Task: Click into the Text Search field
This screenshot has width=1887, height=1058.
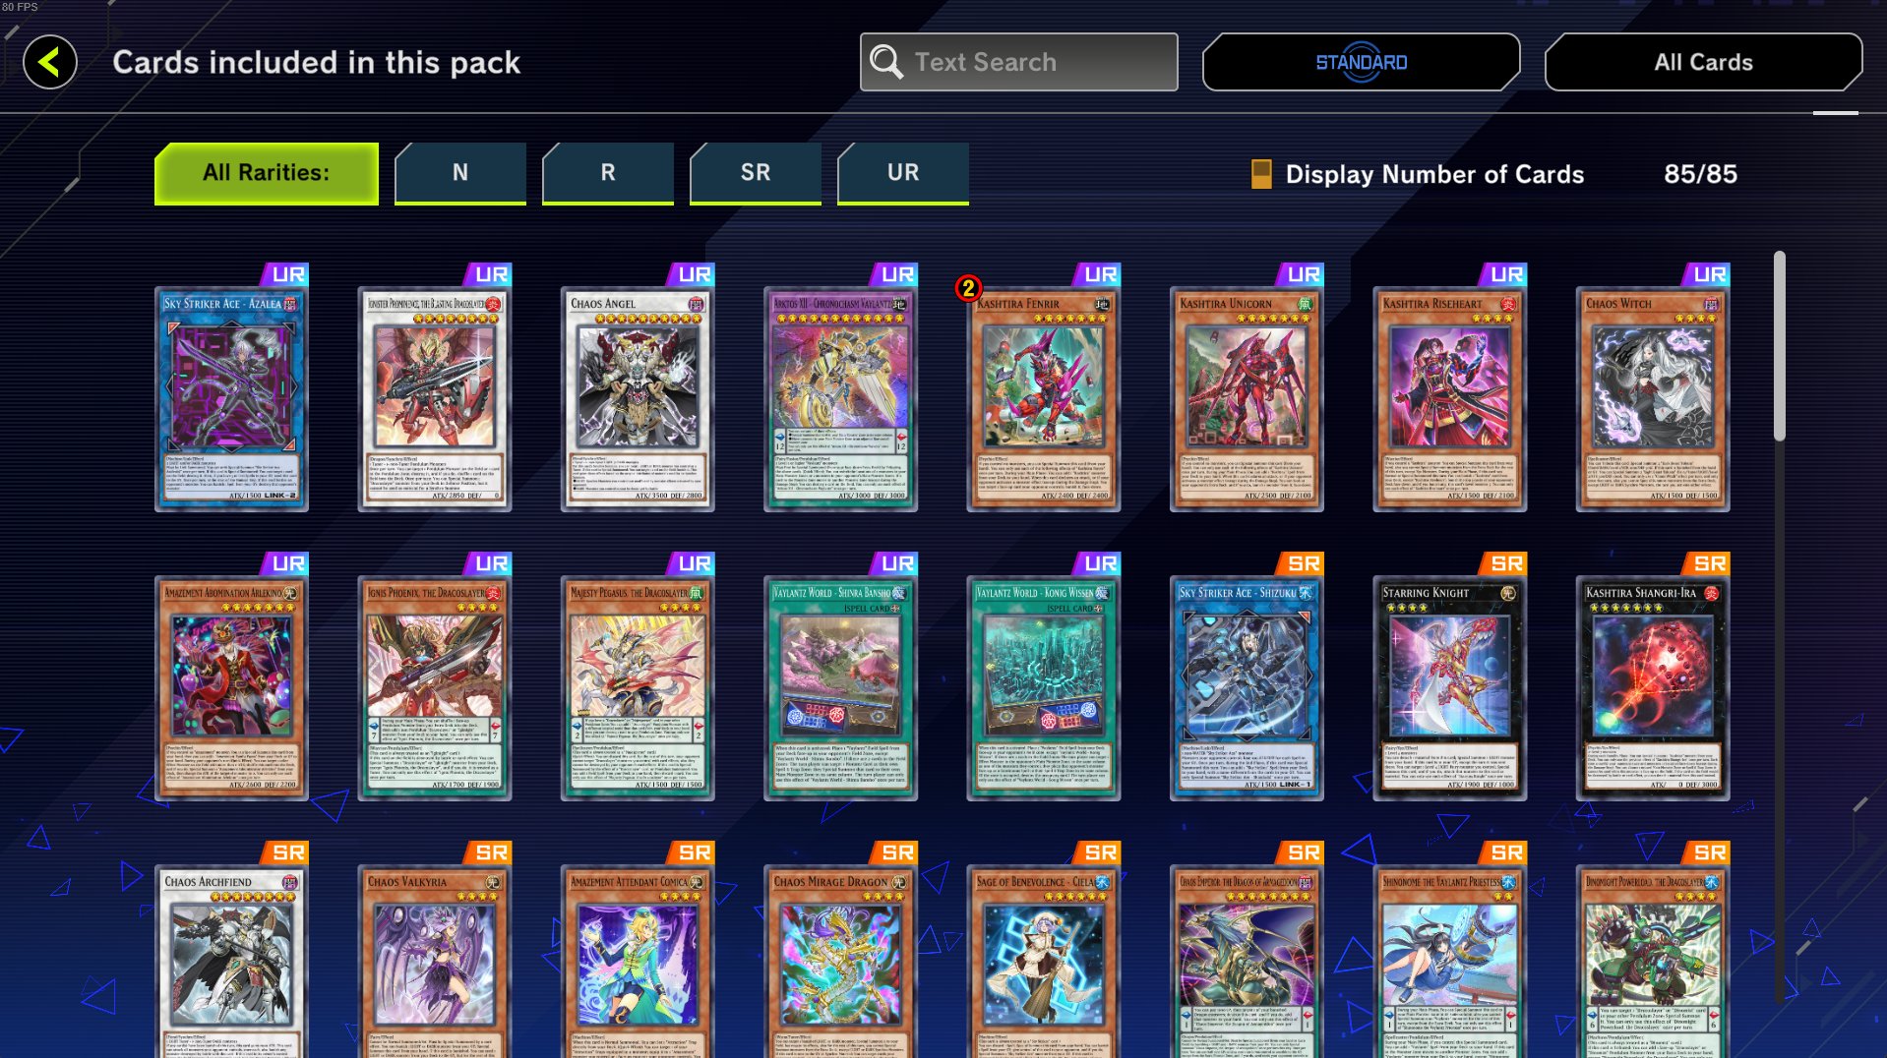Action: pos(1018,62)
